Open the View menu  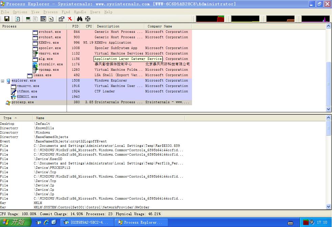(x=35, y=12)
